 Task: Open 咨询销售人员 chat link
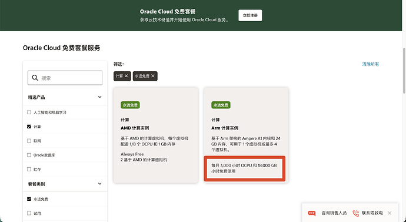(334, 213)
